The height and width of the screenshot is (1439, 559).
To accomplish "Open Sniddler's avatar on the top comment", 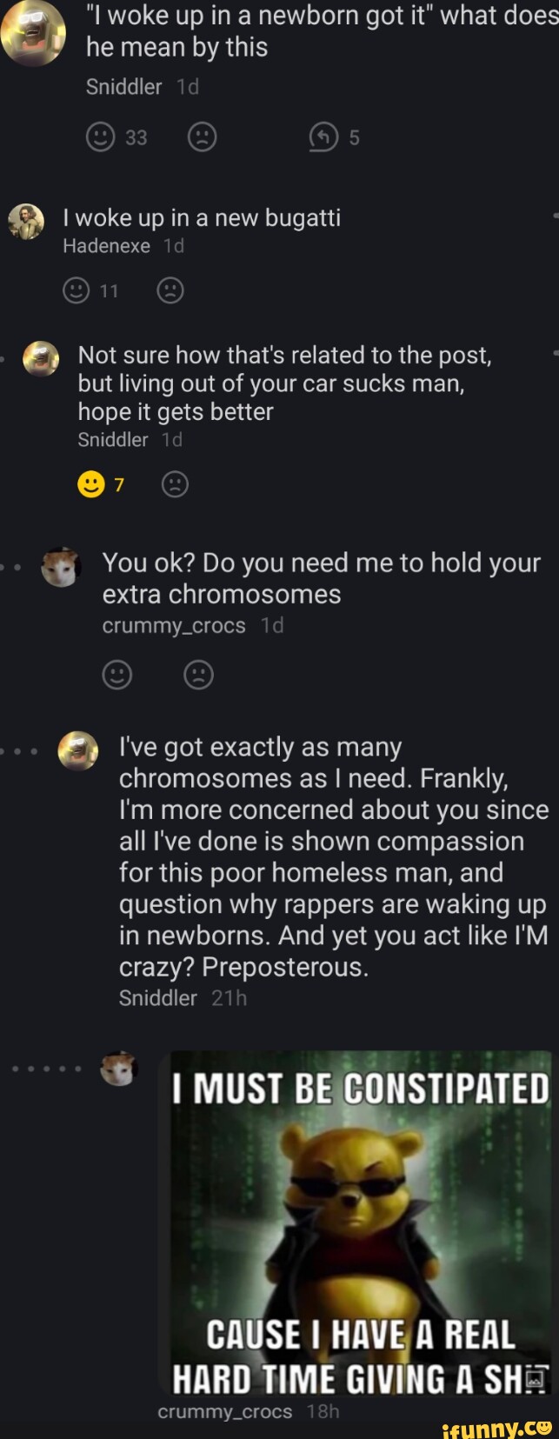I will (x=33, y=31).
